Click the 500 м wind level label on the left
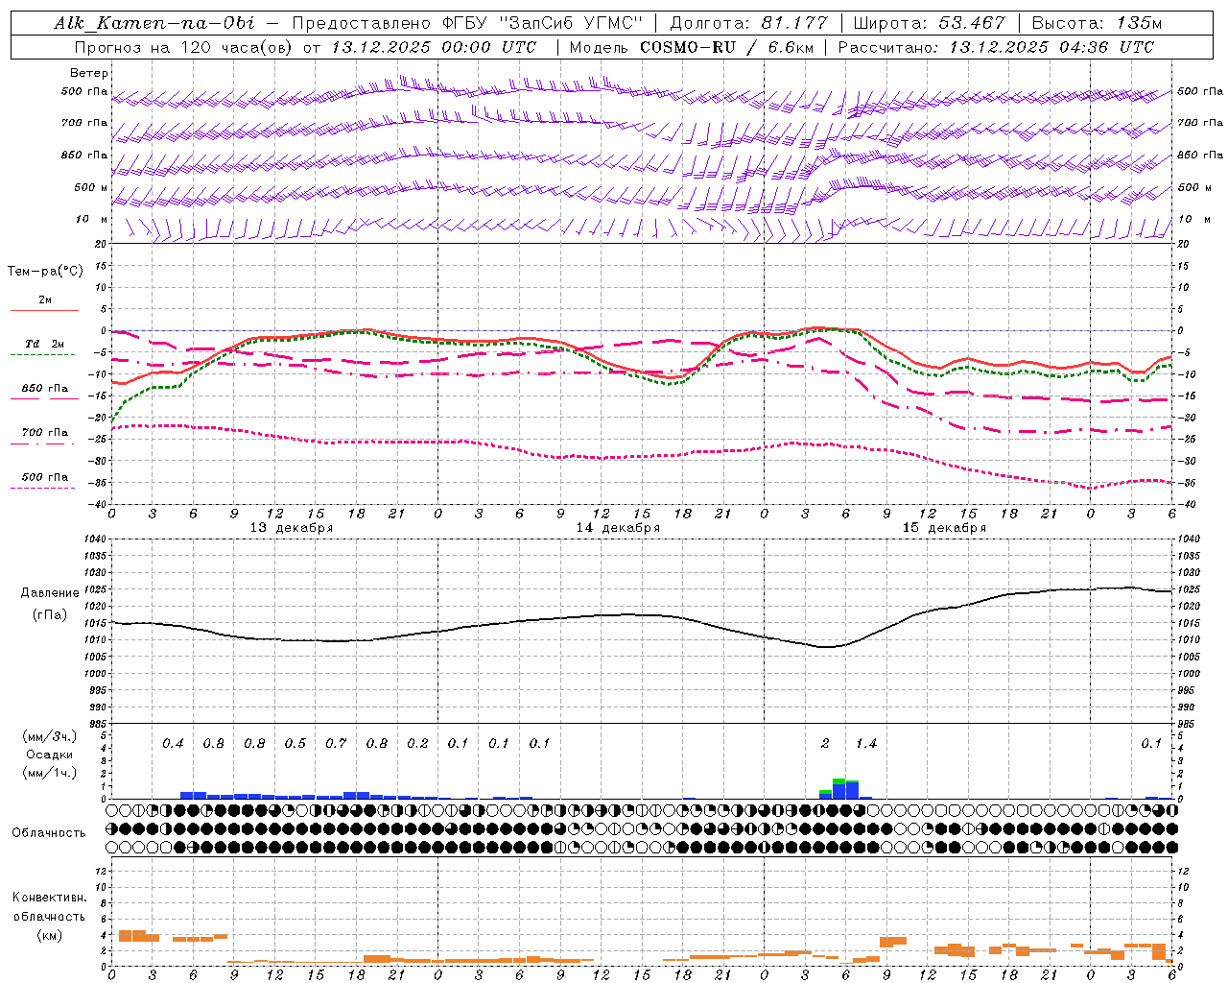 click(x=91, y=187)
